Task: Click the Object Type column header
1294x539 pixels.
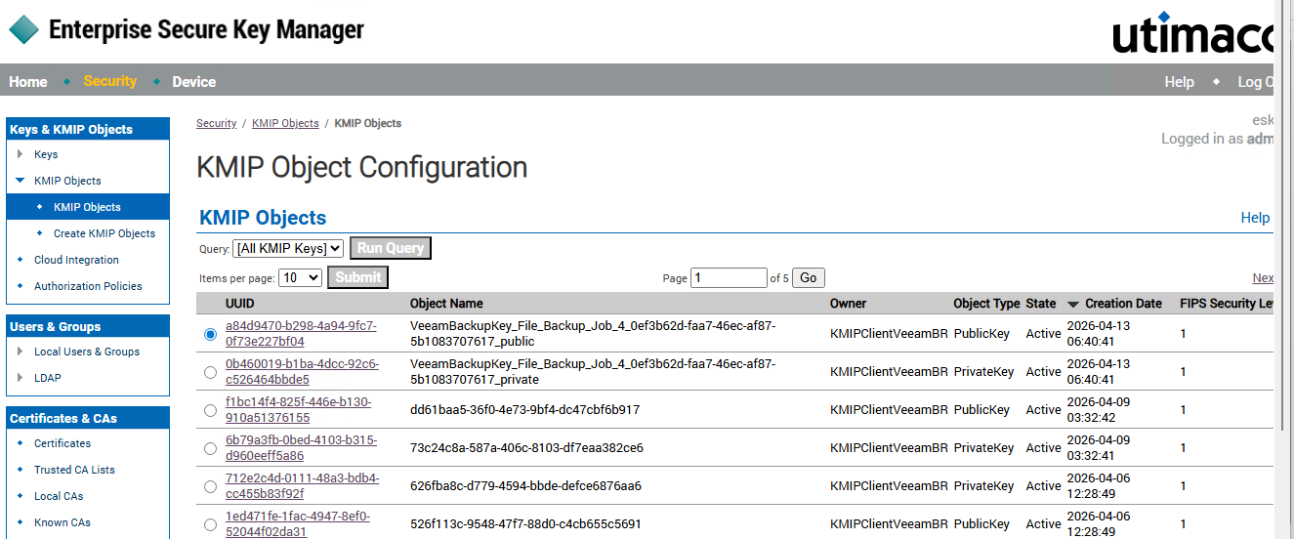Action: 986,304
